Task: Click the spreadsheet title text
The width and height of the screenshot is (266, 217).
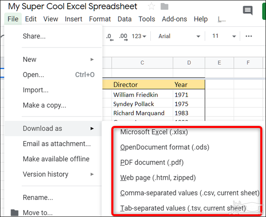Action: point(73,7)
